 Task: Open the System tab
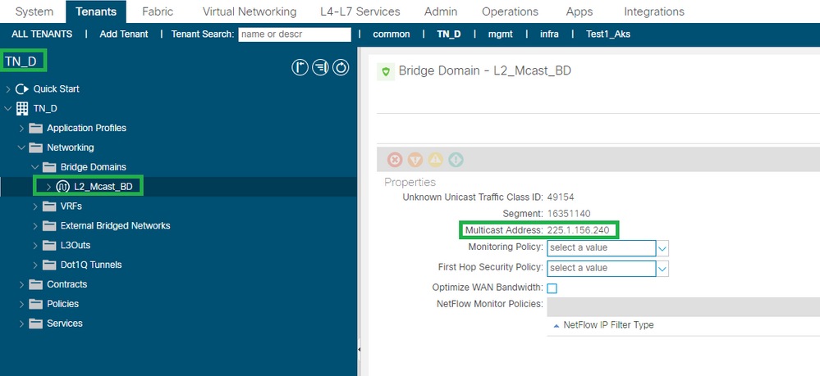[x=34, y=11]
